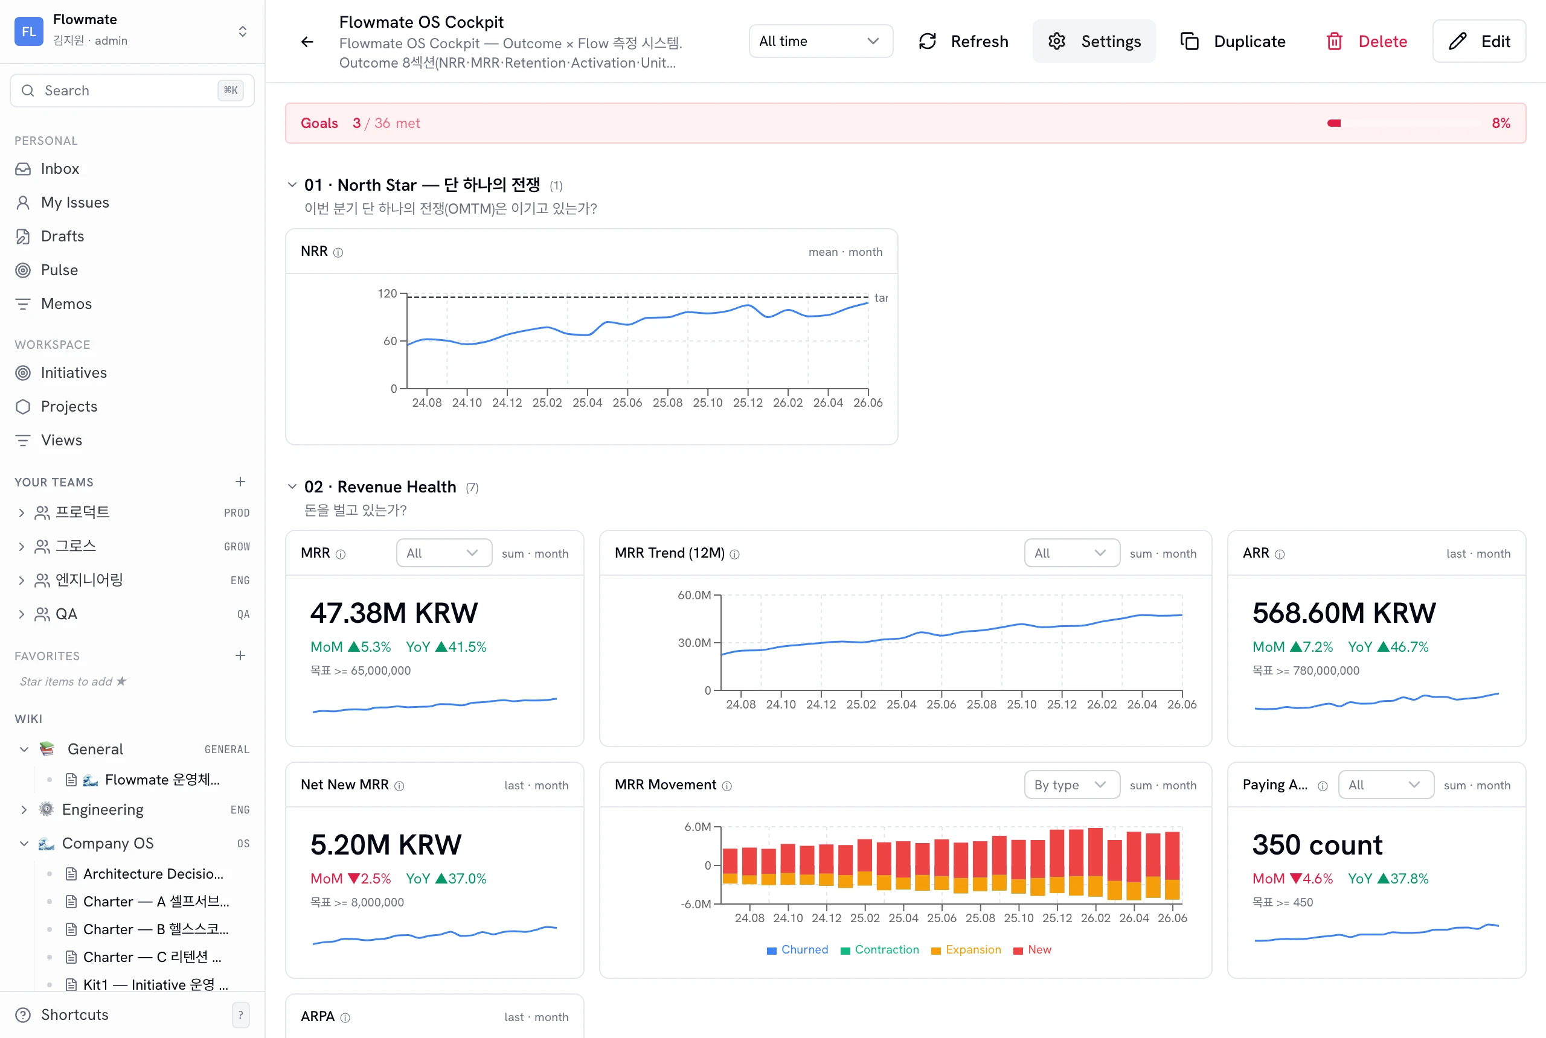Collapse the Company OS wiki folder
The width and height of the screenshot is (1546, 1038).
24,844
